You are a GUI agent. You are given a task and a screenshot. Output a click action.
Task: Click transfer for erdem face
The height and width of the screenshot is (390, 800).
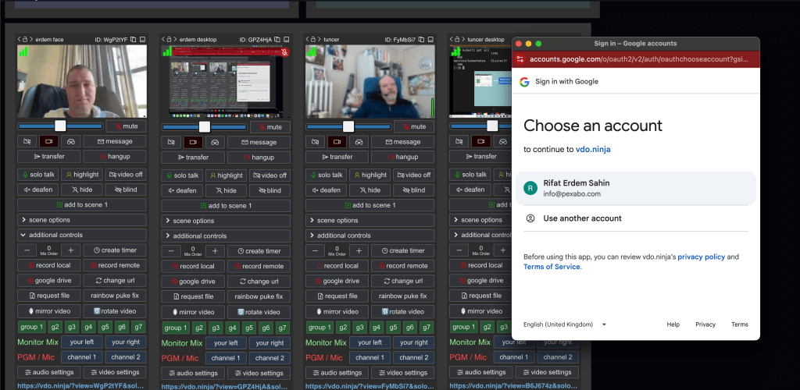coord(49,156)
